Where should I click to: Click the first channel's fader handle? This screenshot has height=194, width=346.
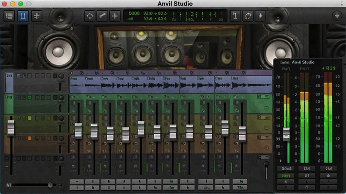click(78, 131)
